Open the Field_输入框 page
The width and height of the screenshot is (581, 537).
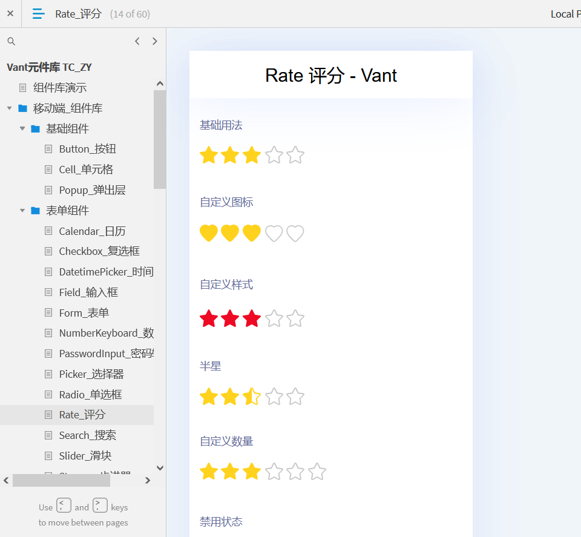pyautogui.click(x=88, y=292)
